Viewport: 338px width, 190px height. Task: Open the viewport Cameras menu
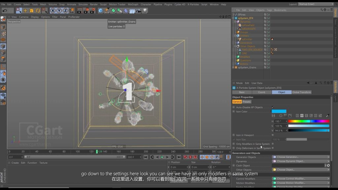pos(24,17)
